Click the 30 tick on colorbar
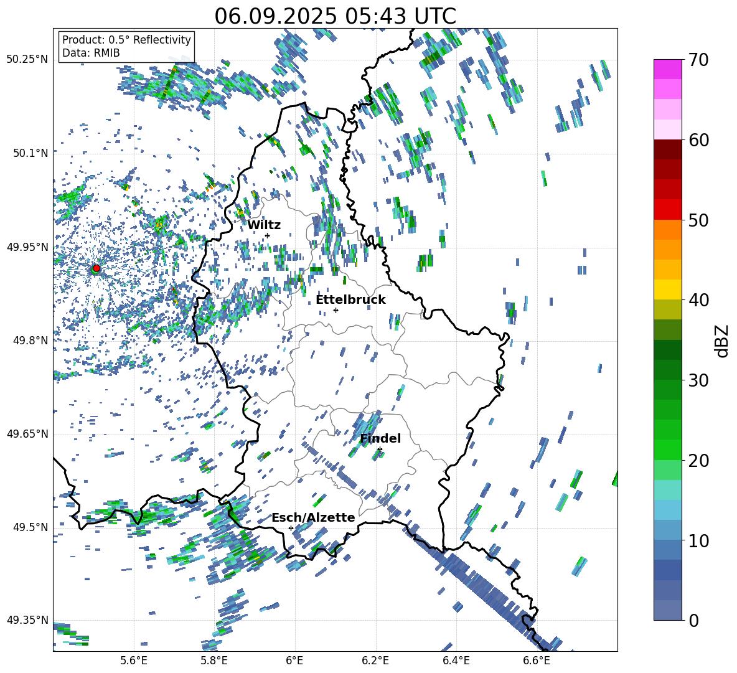The width and height of the screenshot is (737, 673). 698,380
